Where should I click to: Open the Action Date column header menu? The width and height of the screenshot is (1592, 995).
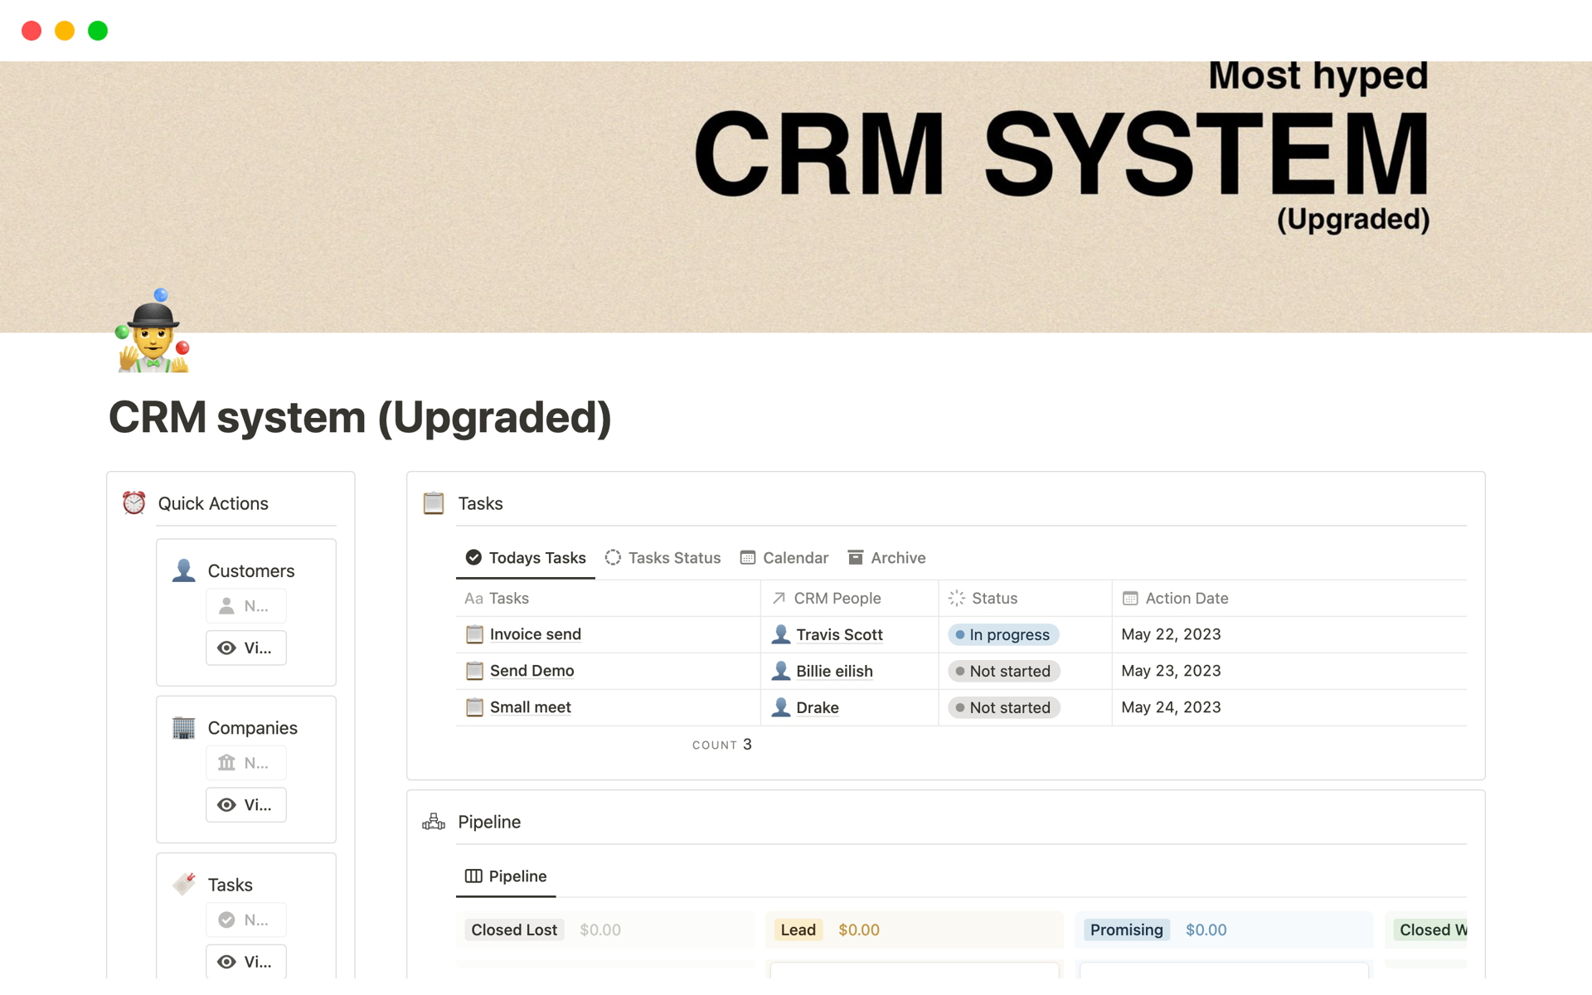[1186, 598]
